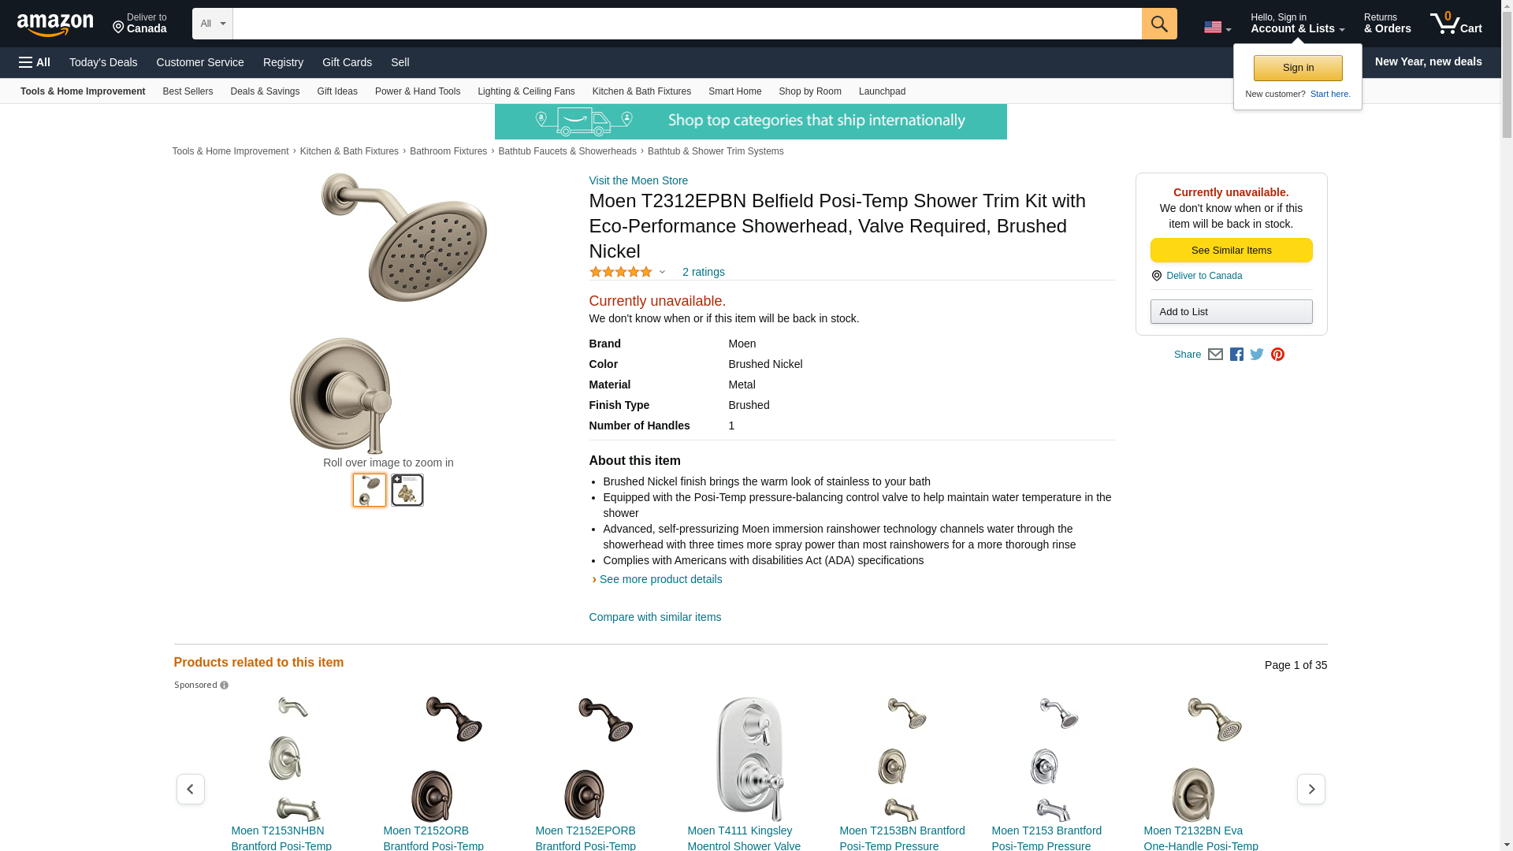The image size is (1513, 851).
Task: Click the search magnifier button
Action: (x=1158, y=24)
